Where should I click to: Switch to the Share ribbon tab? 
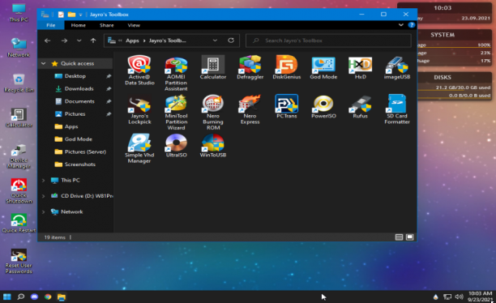click(x=107, y=25)
